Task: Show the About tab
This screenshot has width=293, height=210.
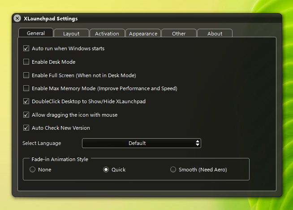Action: (215, 34)
